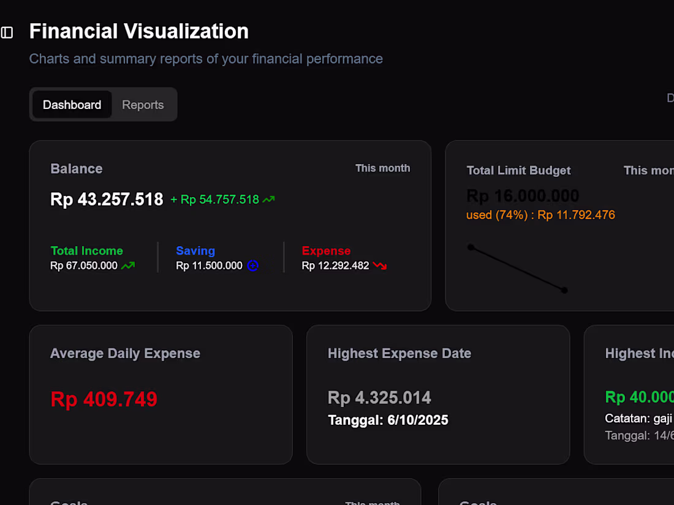
Task: Click the red decline arrow beside Expense value
Action: [x=379, y=266]
